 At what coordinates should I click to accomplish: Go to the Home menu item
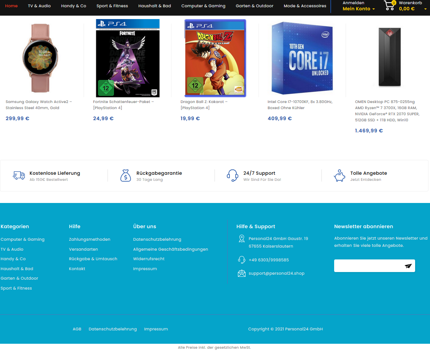pos(11,6)
